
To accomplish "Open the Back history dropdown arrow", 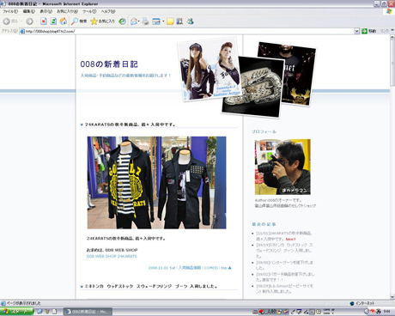I will 21,21.
